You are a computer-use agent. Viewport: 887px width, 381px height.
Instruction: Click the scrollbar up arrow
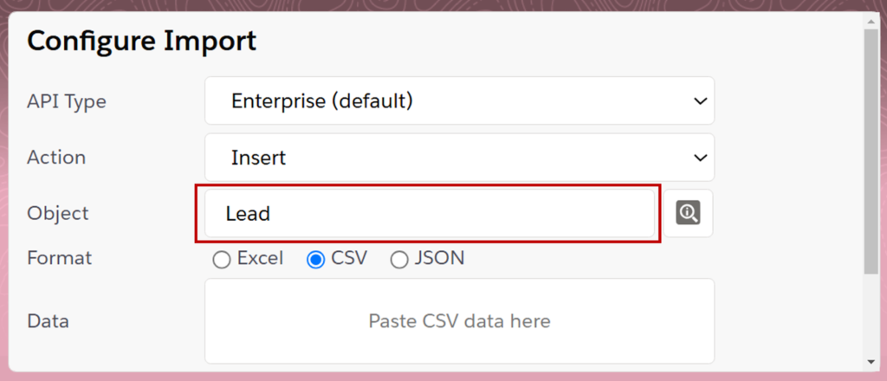(x=871, y=22)
